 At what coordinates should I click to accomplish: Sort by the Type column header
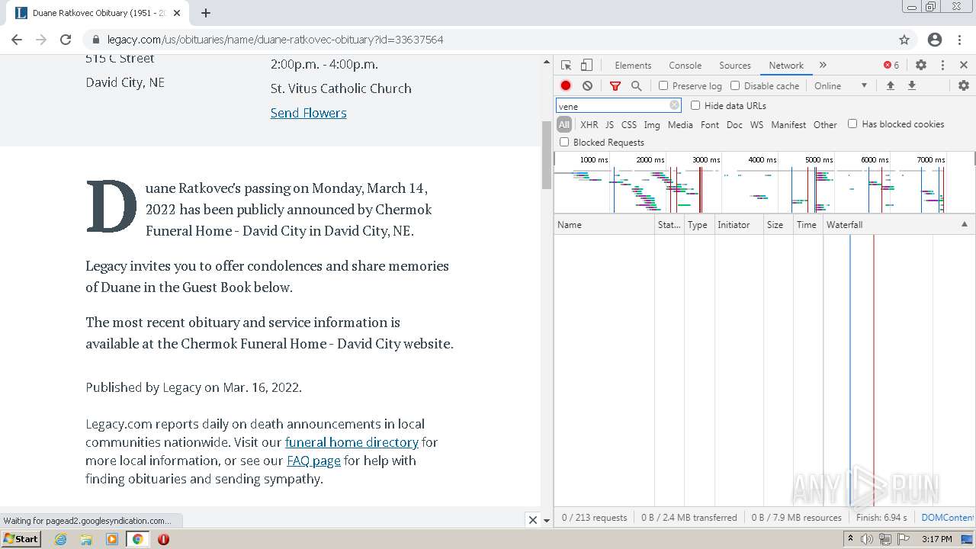[x=699, y=225]
